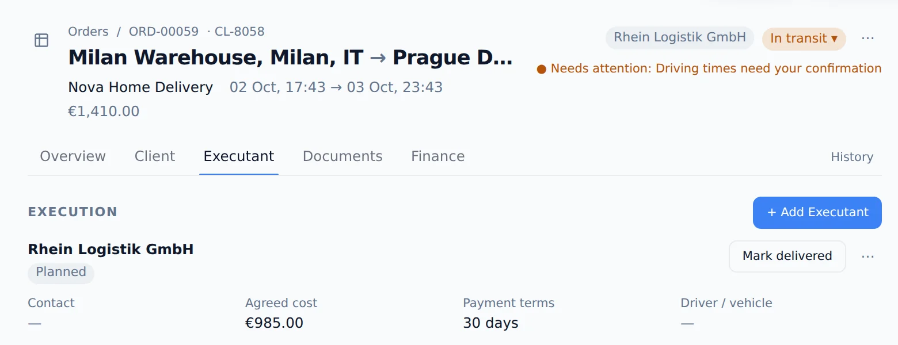Screen dimensions: 898x345
Task: Click the Milan Warehouse route title
Action: point(290,57)
